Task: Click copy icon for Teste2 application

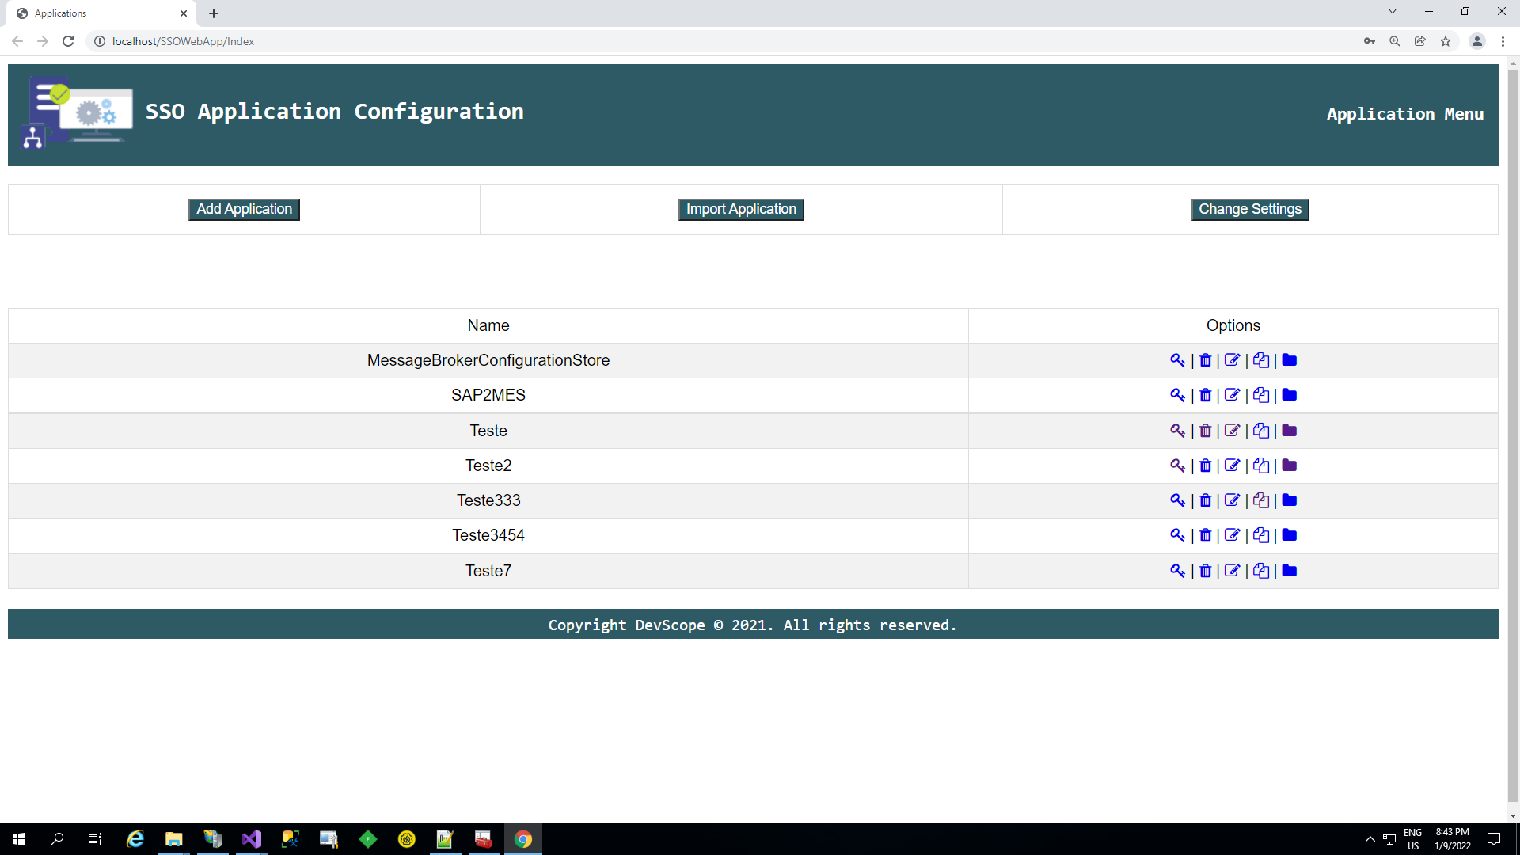Action: (1261, 465)
